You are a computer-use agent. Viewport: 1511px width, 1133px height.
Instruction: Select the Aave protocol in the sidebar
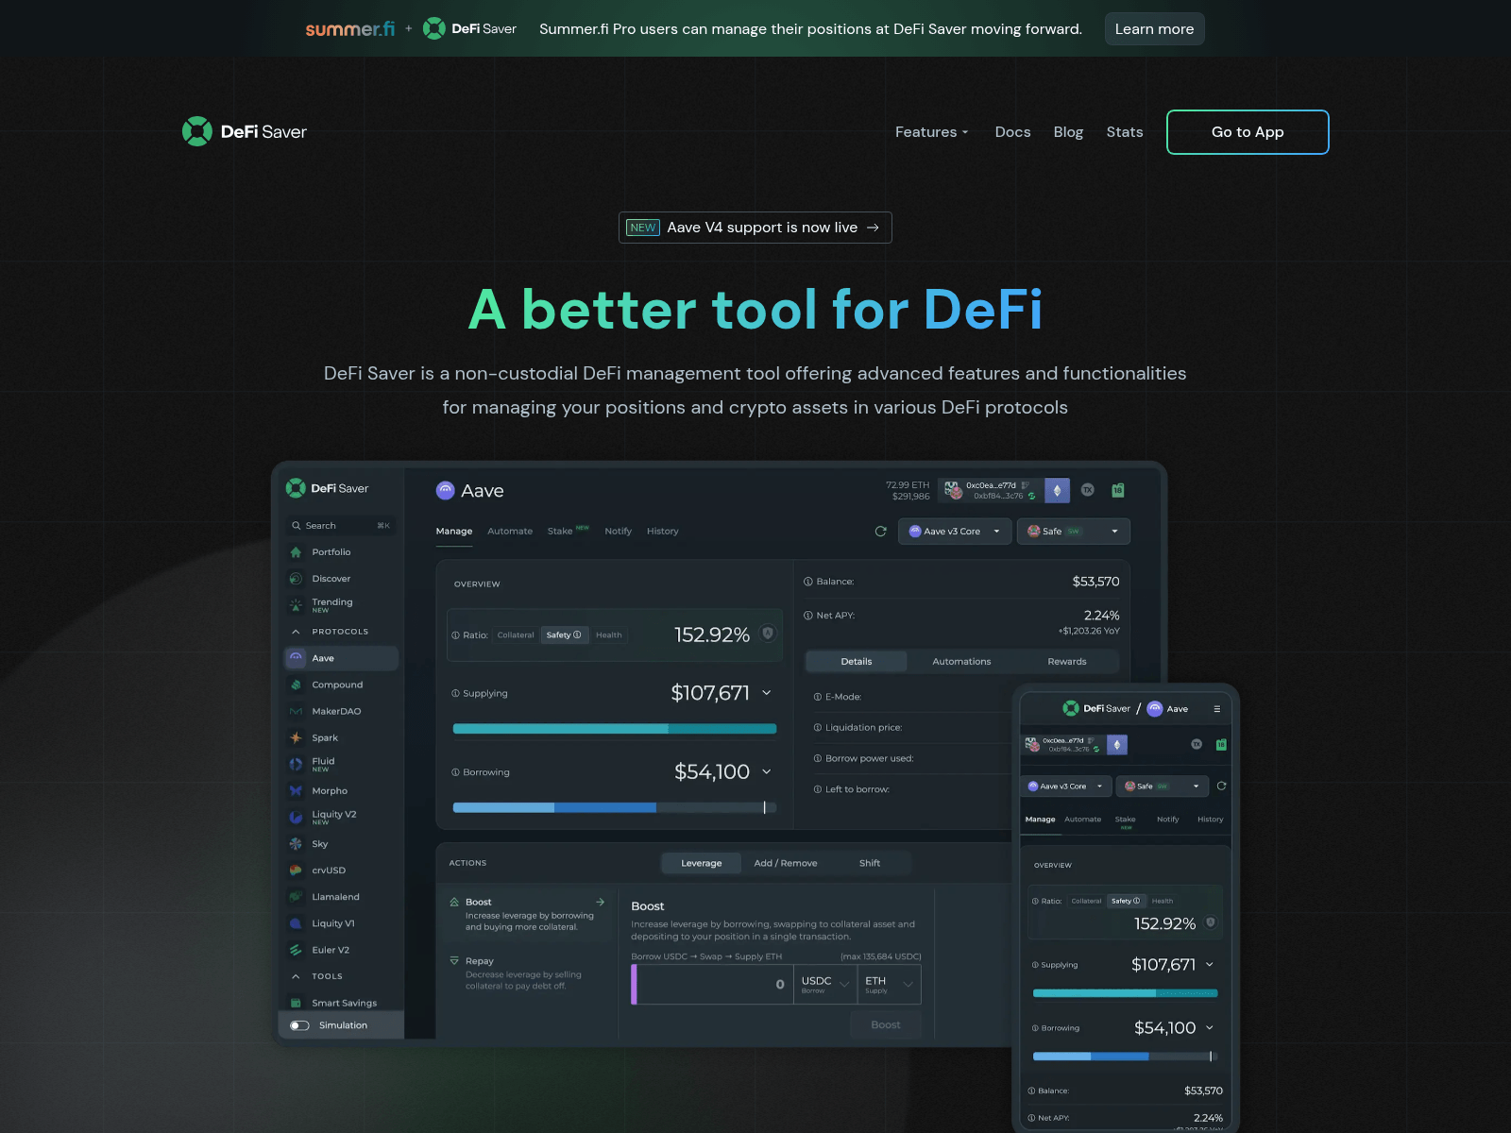point(340,657)
